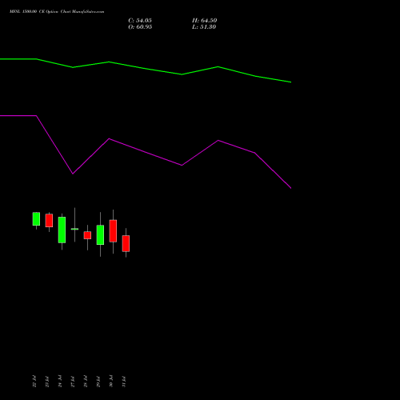Click the close value C: 54.05
Viewport: 400px width, 400px height.
click(140, 21)
